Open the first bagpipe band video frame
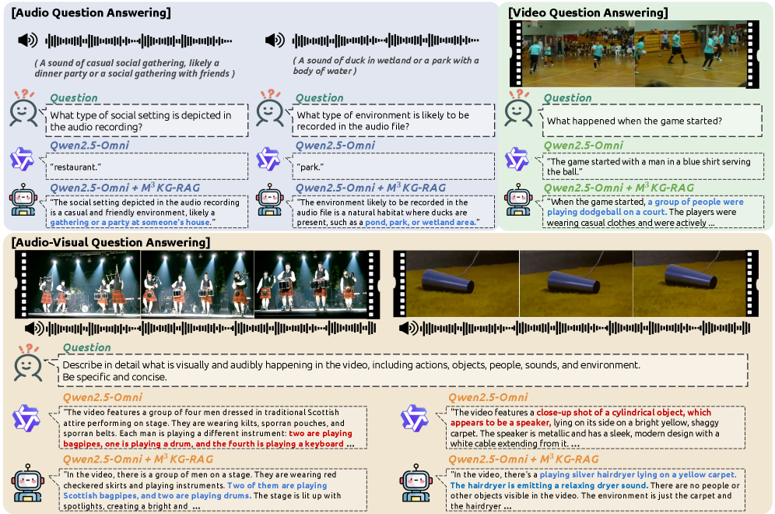Screen dimensions: 775x514 pos(84,283)
